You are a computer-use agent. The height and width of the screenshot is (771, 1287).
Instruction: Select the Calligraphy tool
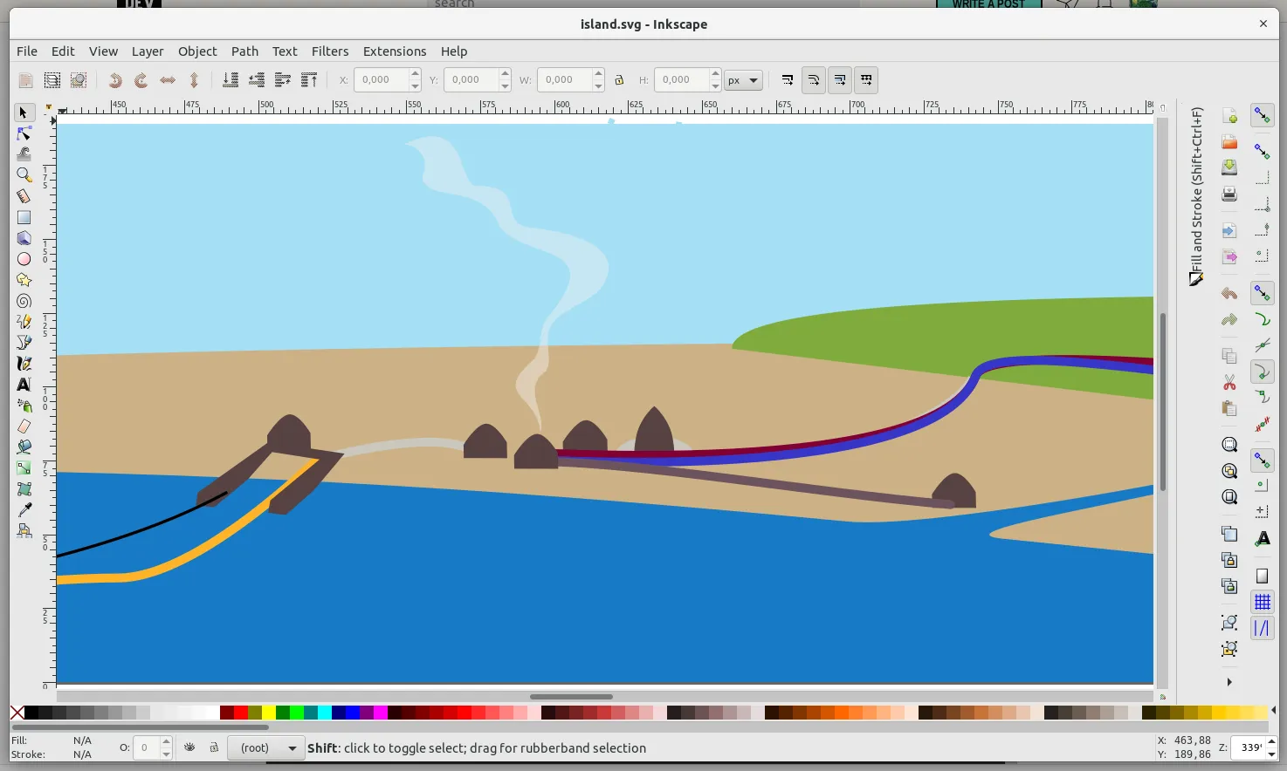24,364
